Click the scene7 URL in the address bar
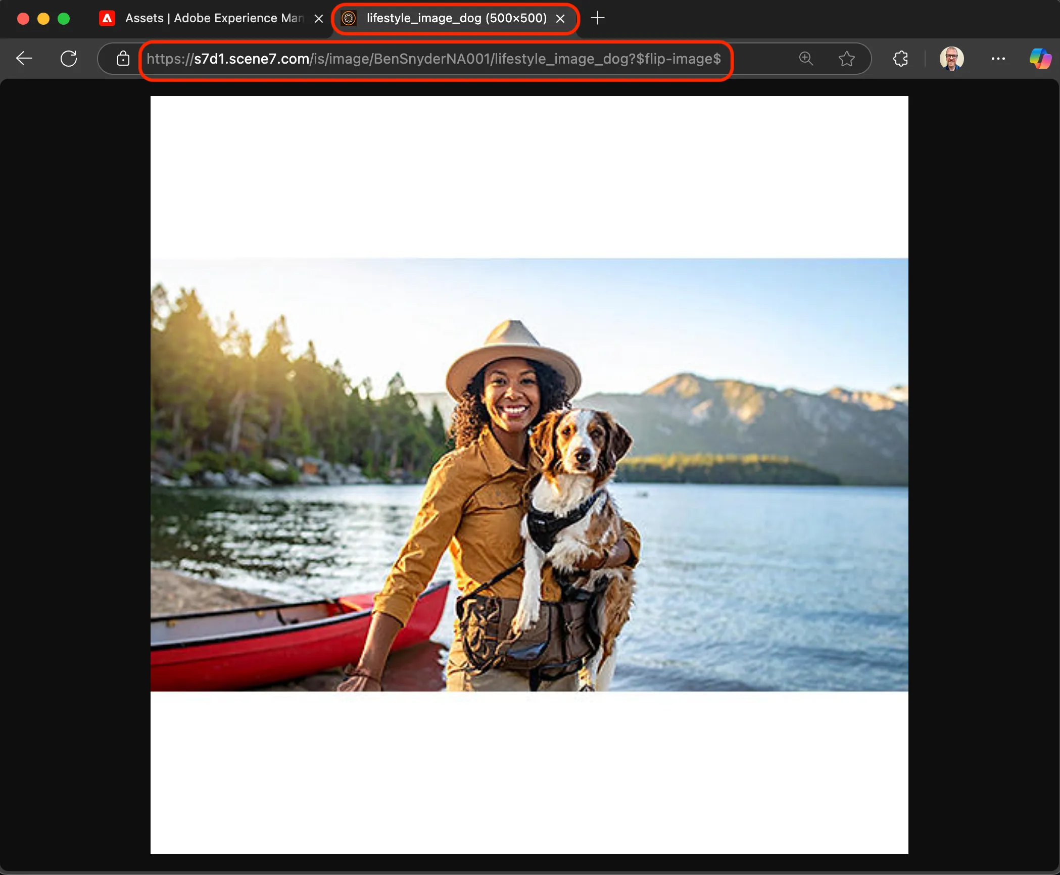The image size is (1060, 875). click(433, 59)
